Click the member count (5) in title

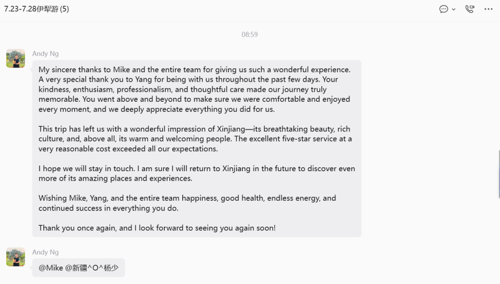click(64, 9)
